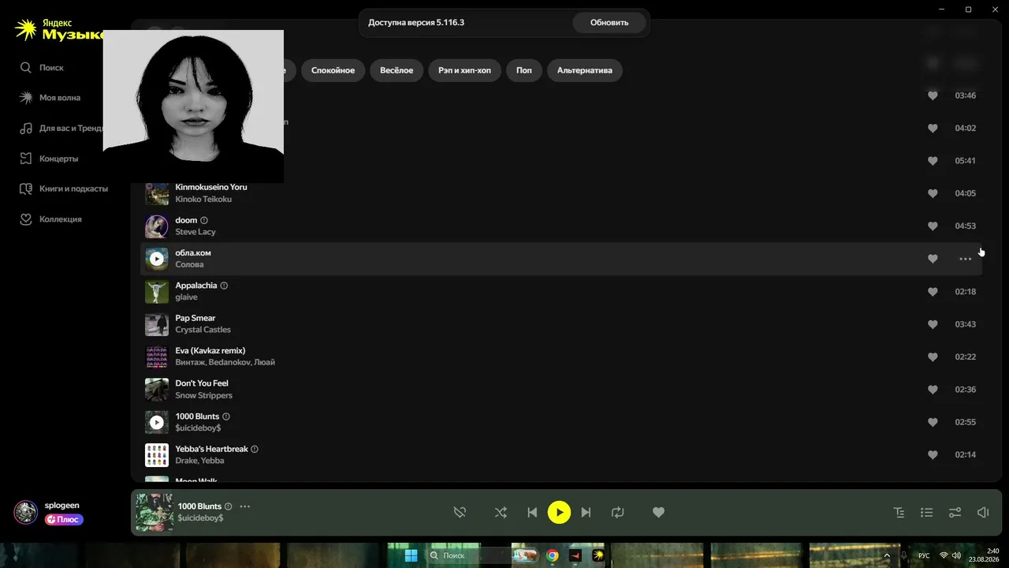Choose the Поп genre chip
This screenshot has height=568, width=1009.
click(x=524, y=70)
